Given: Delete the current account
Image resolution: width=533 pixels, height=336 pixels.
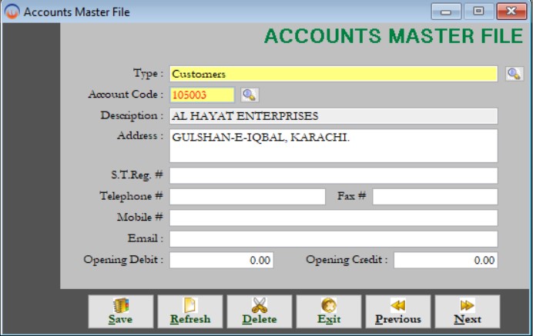Looking at the screenshot, I should (260, 311).
